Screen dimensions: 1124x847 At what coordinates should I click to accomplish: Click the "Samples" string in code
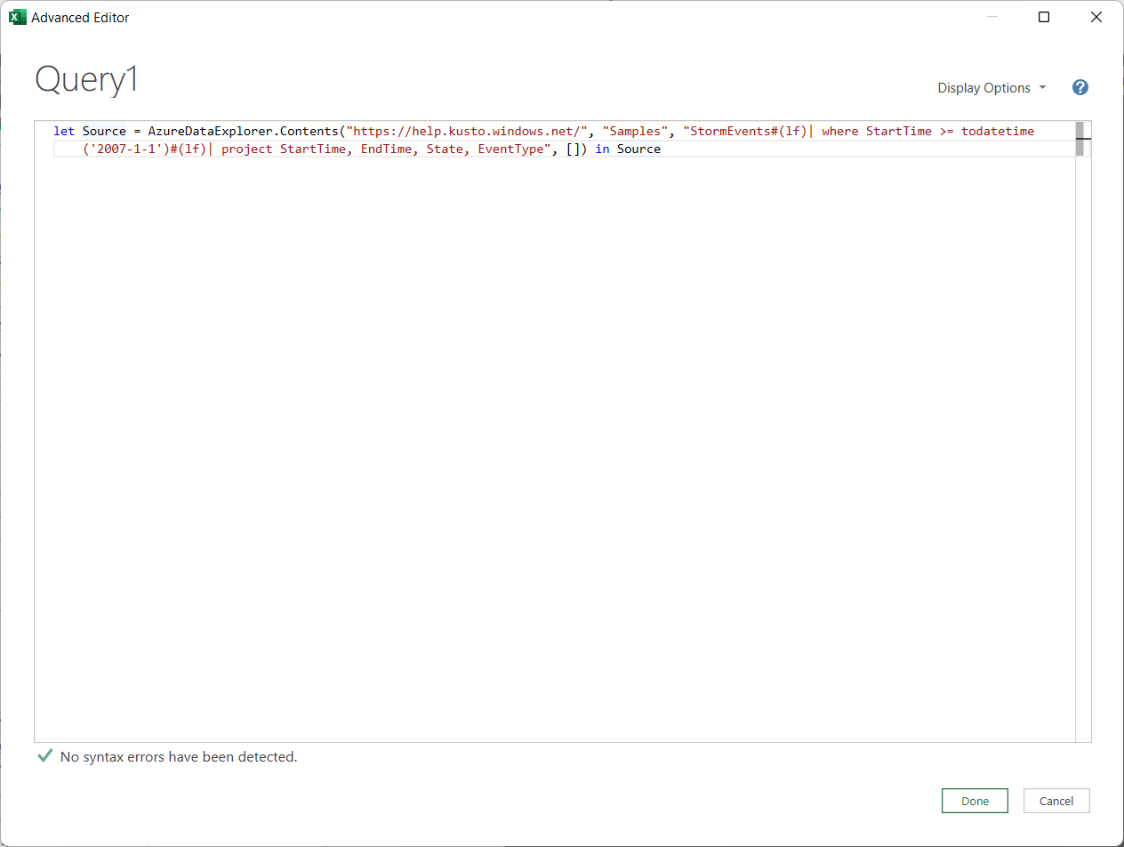635,131
